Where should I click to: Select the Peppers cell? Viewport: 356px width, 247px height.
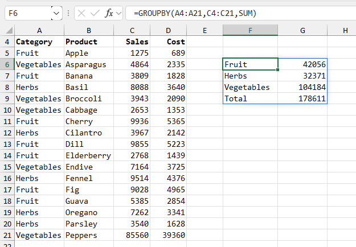[89, 235]
